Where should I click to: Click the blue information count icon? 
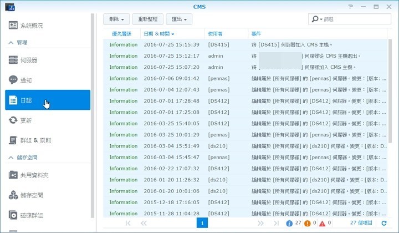tap(289, 224)
